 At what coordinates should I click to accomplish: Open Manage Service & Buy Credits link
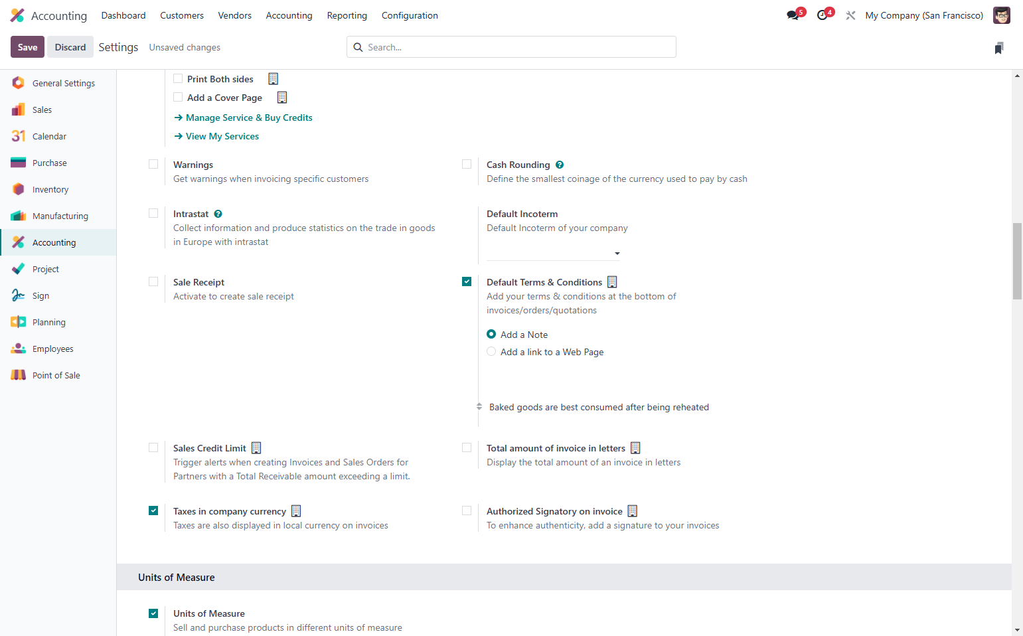coord(243,118)
